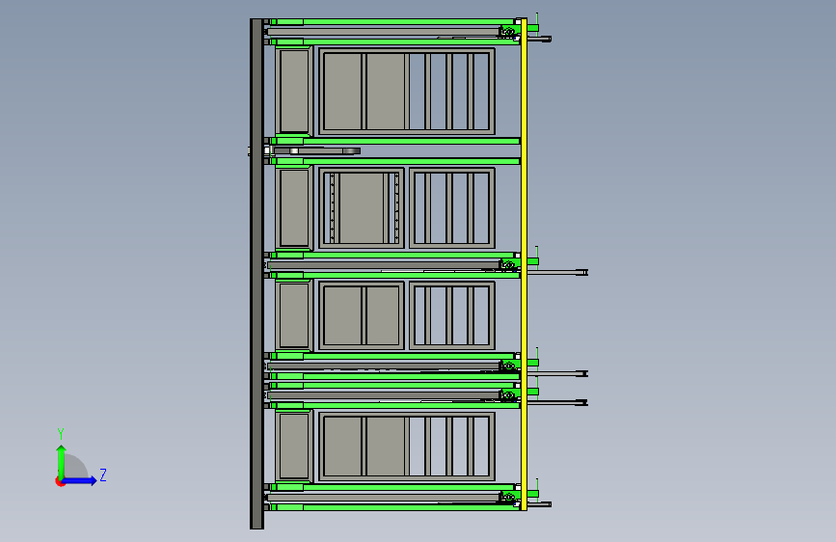The image size is (836, 542).
Task: Select the dark gray vertical back plate
Action: (257, 274)
